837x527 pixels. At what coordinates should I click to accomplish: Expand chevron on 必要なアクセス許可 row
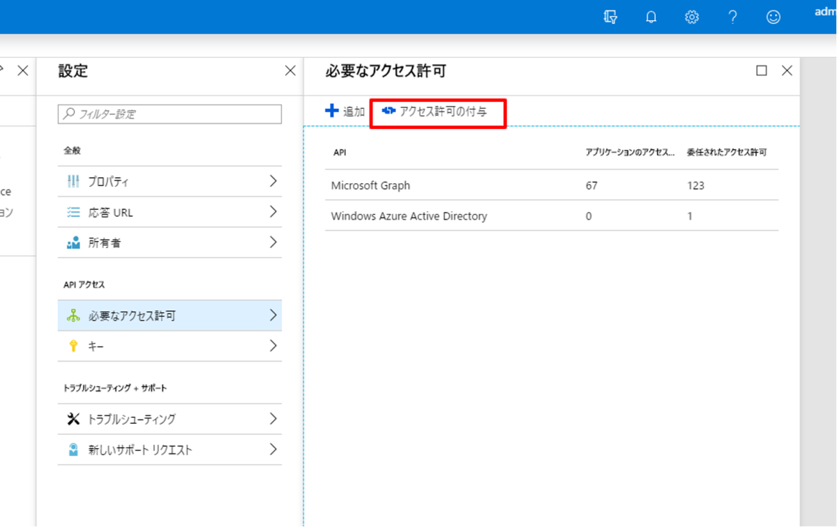click(x=273, y=316)
